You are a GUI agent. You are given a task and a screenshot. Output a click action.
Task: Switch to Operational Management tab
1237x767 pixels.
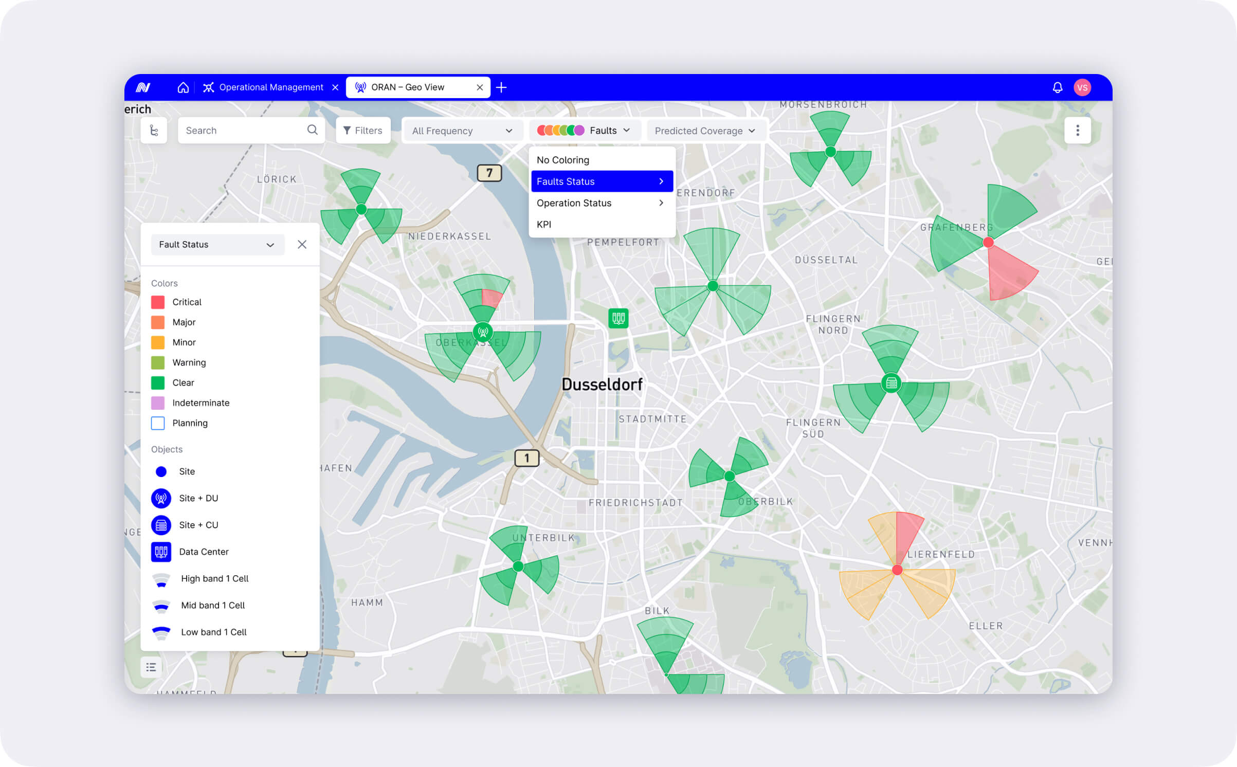tap(270, 87)
